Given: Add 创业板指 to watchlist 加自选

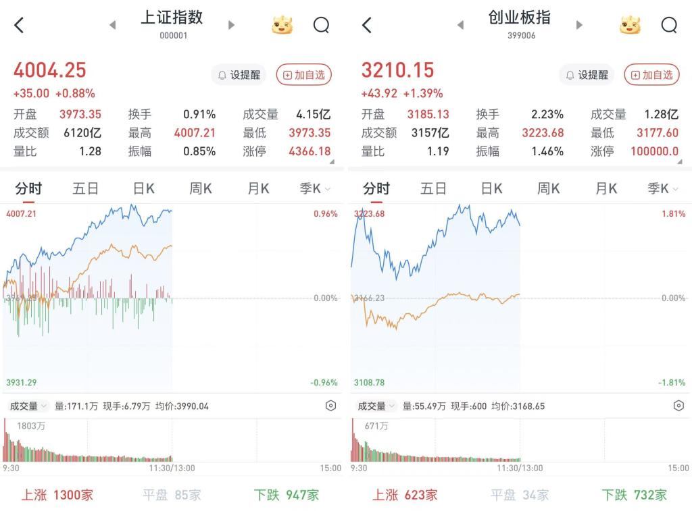Looking at the screenshot, I should (651, 75).
